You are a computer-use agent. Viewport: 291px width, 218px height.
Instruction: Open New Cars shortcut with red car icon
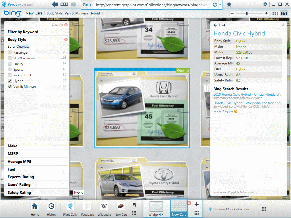point(121,206)
